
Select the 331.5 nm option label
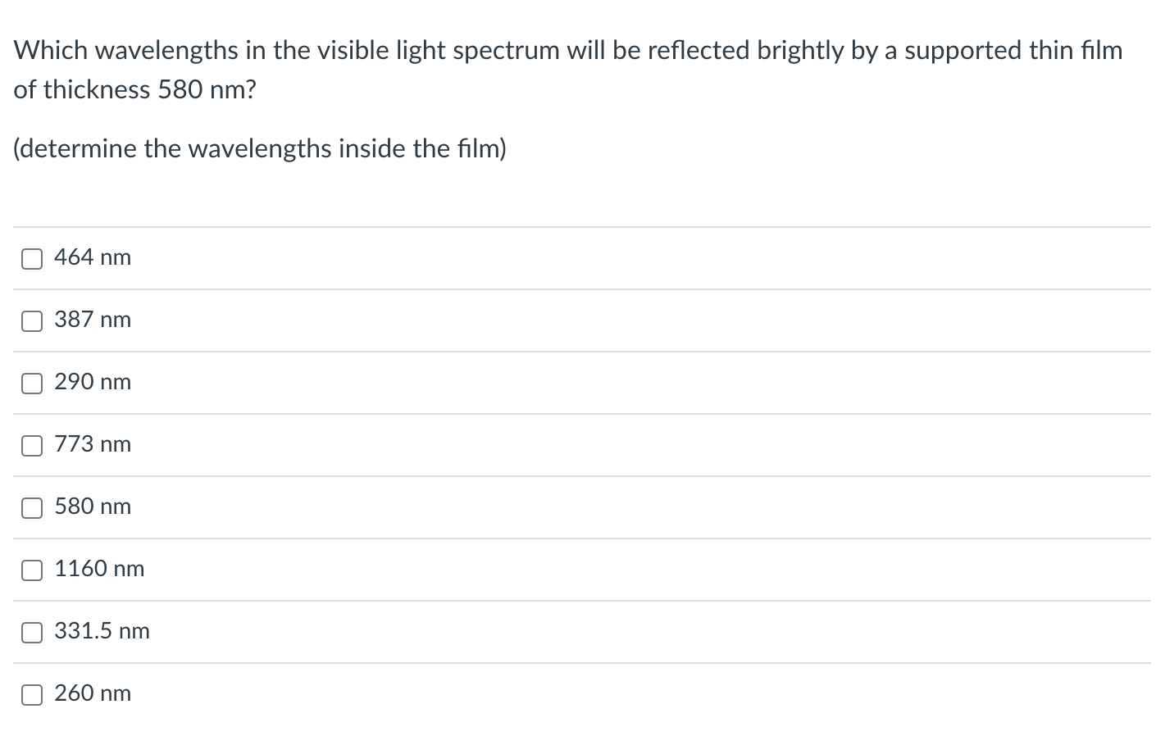tap(102, 631)
